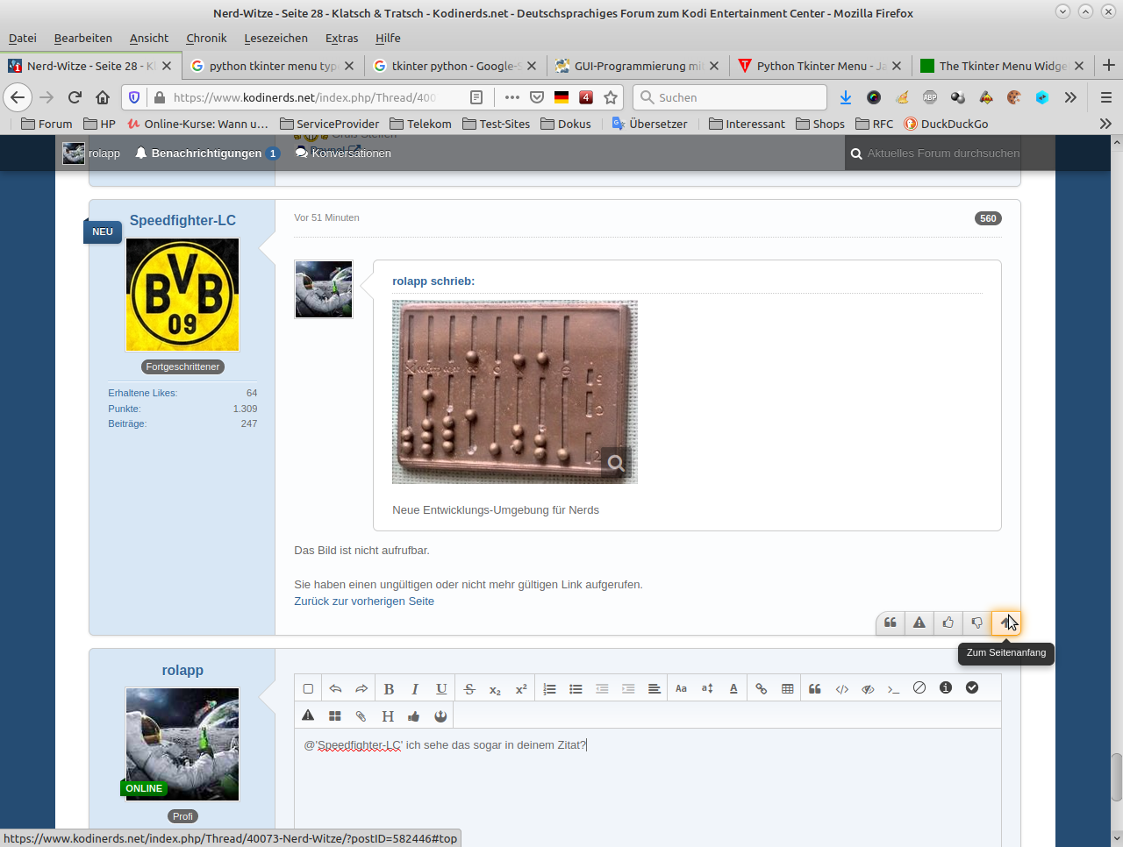Insert an ordered numbered list
Image resolution: width=1123 pixels, height=847 pixels.
click(549, 688)
